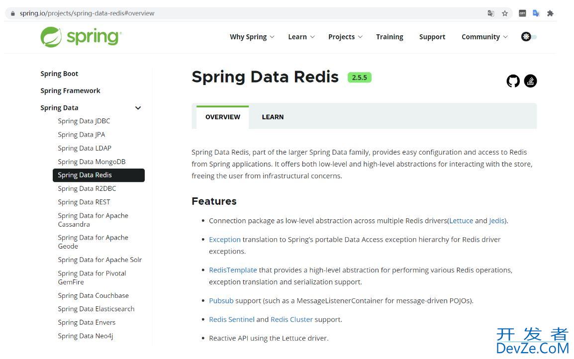Open the Projects dropdown menu
574x359 pixels.
tap(345, 37)
